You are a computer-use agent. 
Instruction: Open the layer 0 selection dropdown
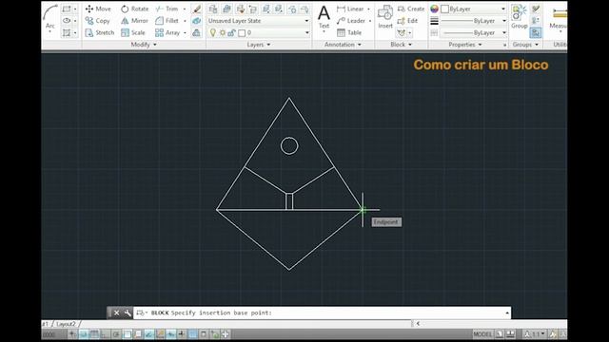pos(278,32)
